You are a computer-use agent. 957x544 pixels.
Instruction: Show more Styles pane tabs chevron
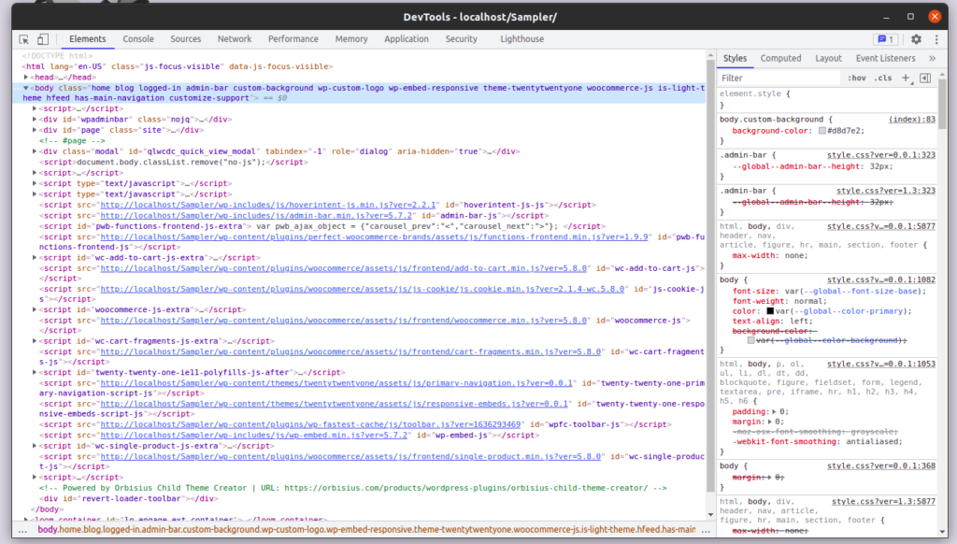point(932,59)
